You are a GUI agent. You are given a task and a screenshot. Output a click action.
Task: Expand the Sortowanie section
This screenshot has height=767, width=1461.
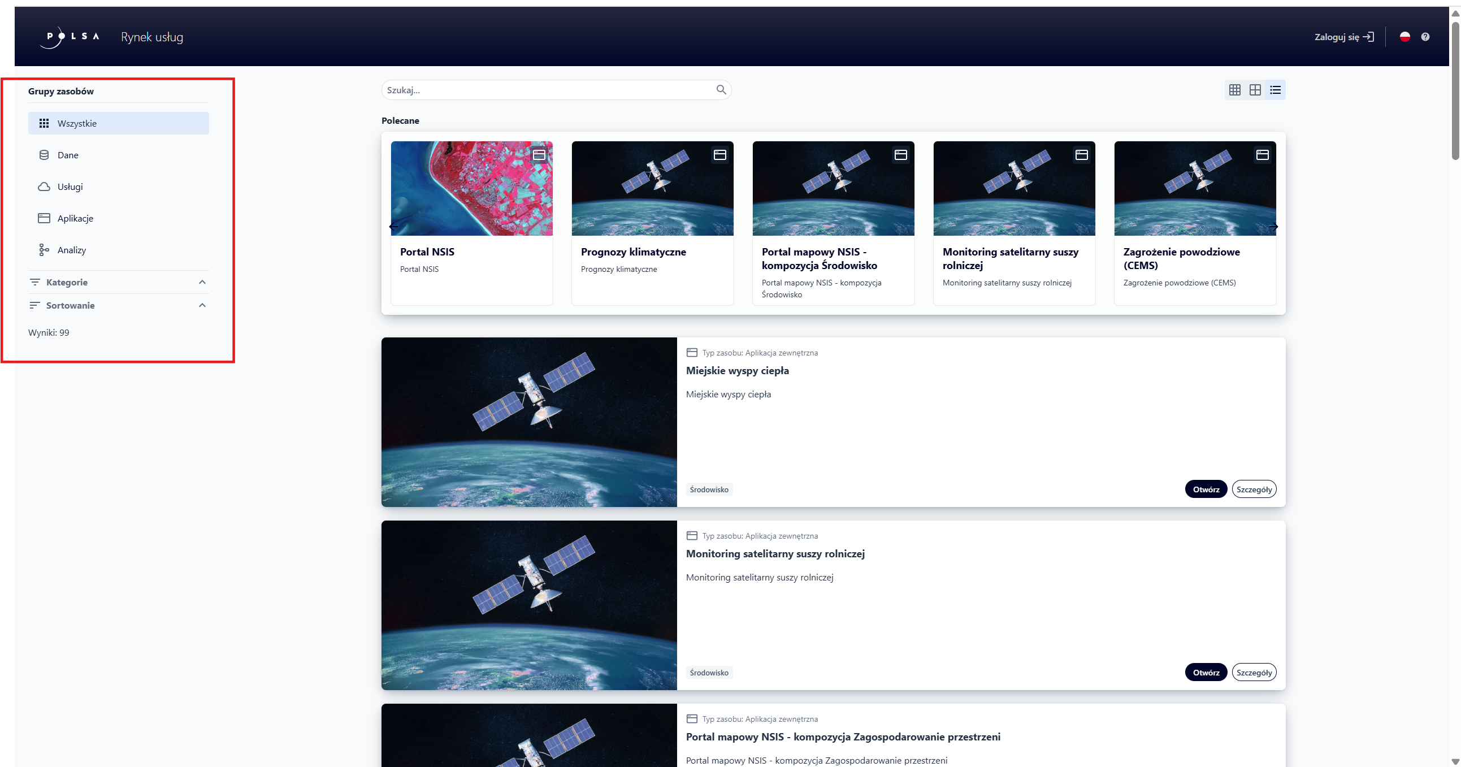[118, 305]
